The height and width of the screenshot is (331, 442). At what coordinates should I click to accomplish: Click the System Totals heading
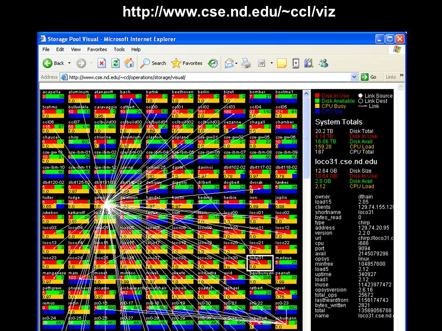[x=338, y=122]
